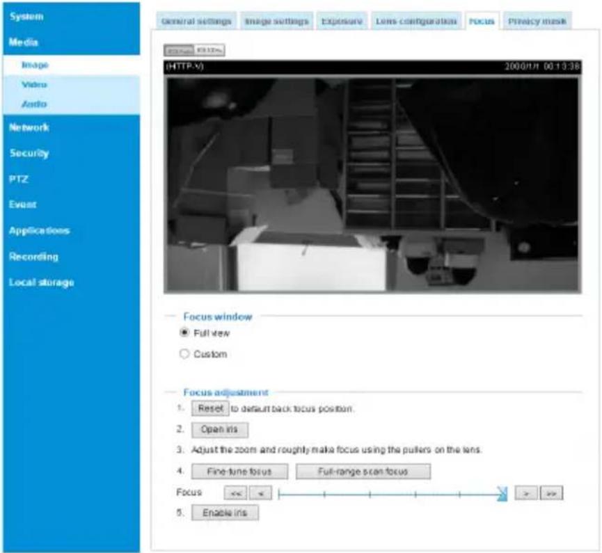Click the Enable iris button
Image resolution: width=602 pixels, height=553 pixels.
tap(225, 513)
